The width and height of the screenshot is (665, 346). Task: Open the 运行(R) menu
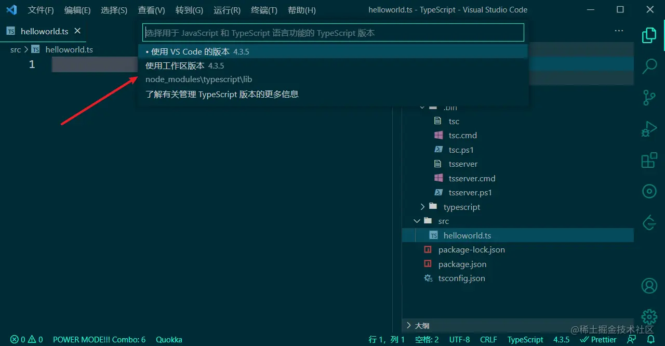pyautogui.click(x=227, y=10)
